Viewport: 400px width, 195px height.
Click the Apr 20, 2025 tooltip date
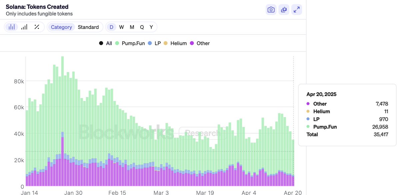(x=321, y=94)
